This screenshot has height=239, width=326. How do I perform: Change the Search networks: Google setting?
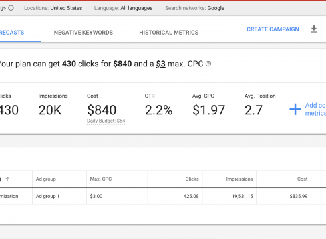[194, 8]
